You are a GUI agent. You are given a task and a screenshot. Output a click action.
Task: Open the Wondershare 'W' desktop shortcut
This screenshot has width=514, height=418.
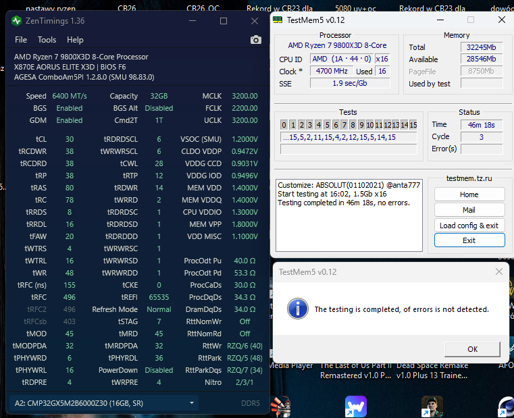[x=355, y=407]
